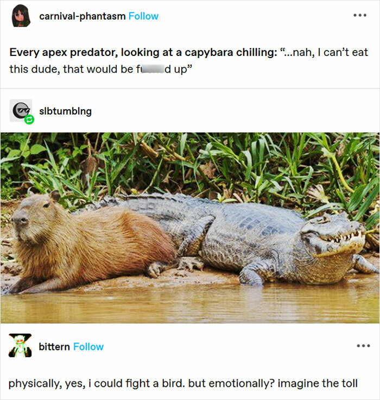Click the 'this dude, that would be' text

(71, 69)
